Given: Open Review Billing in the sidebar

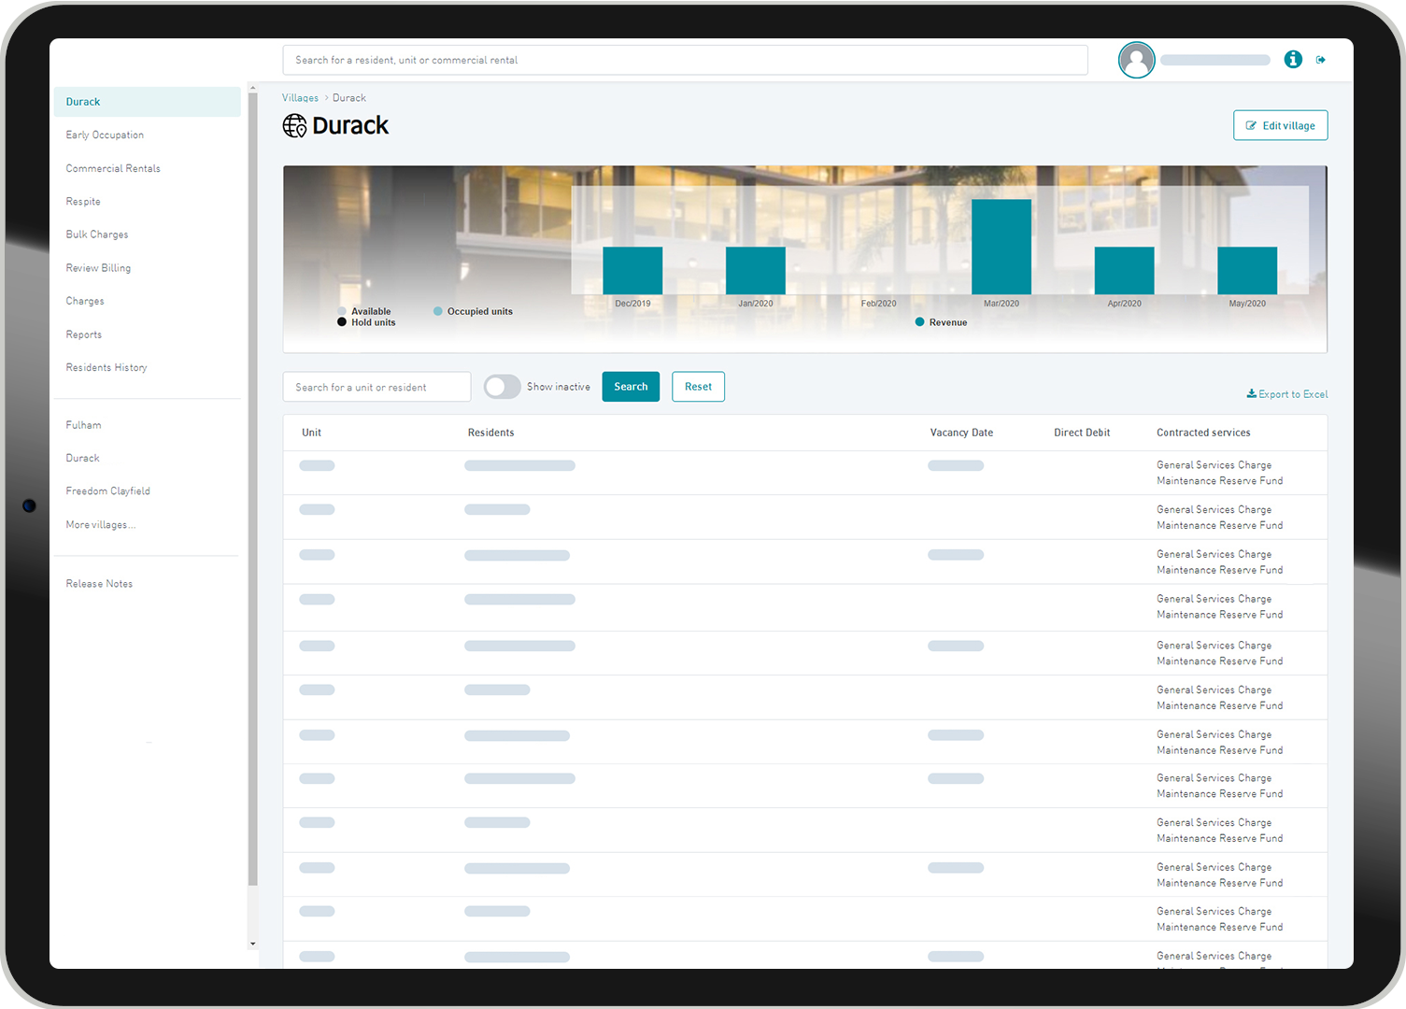Looking at the screenshot, I should click(98, 268).
